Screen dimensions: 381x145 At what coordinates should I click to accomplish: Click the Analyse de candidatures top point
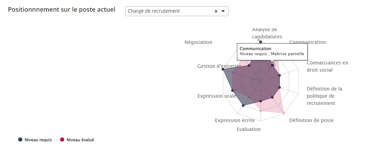coord(261,42)
